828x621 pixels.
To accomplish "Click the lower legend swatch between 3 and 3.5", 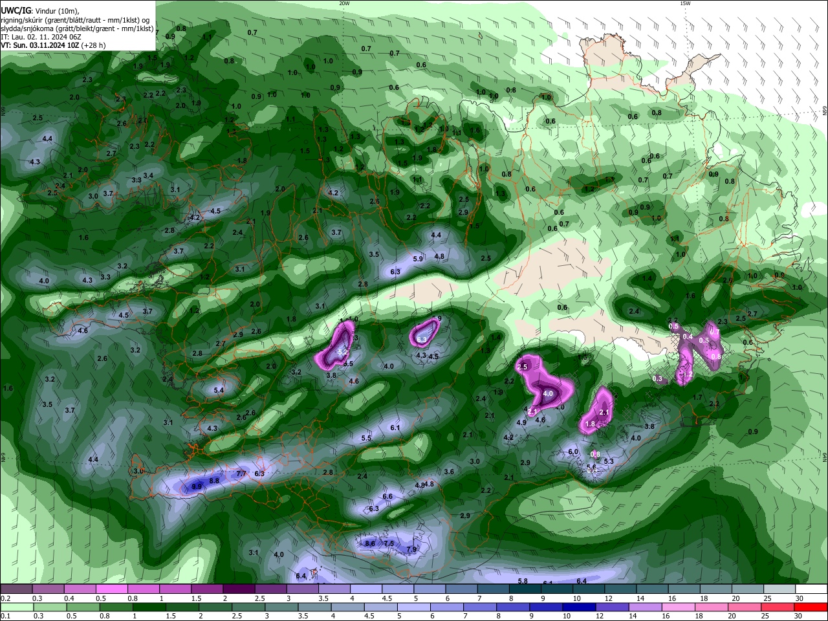I will [281, 607].
